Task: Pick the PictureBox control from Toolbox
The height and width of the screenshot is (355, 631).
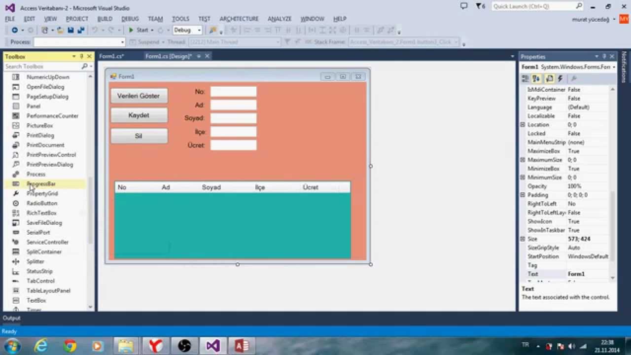Action: [39, 126]
